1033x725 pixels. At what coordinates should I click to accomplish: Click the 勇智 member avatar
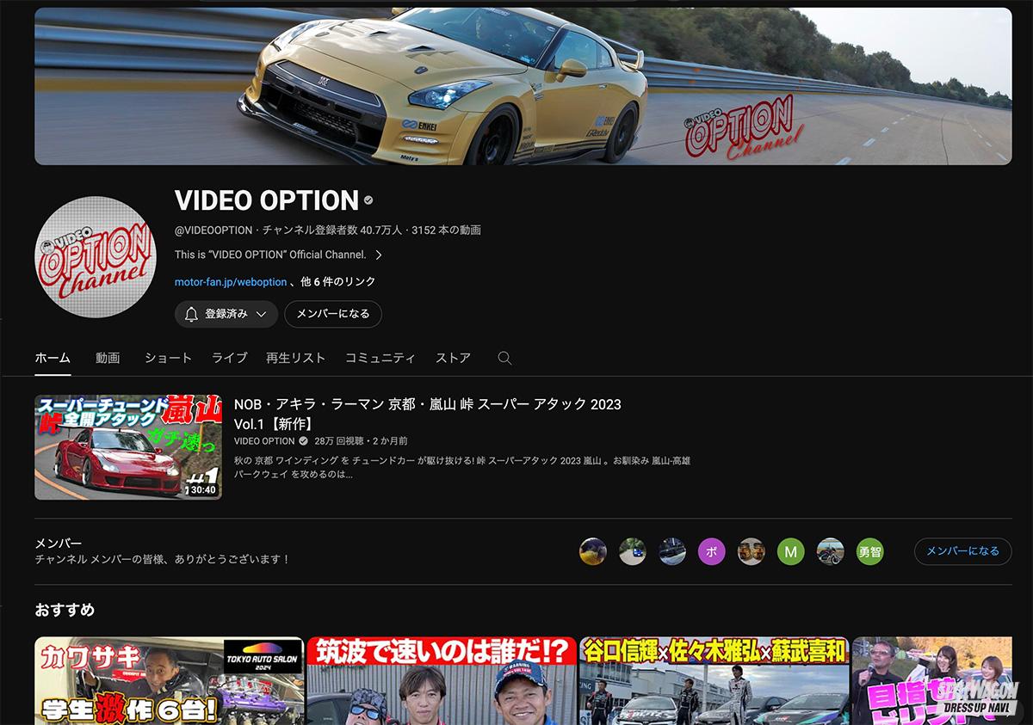869,551
